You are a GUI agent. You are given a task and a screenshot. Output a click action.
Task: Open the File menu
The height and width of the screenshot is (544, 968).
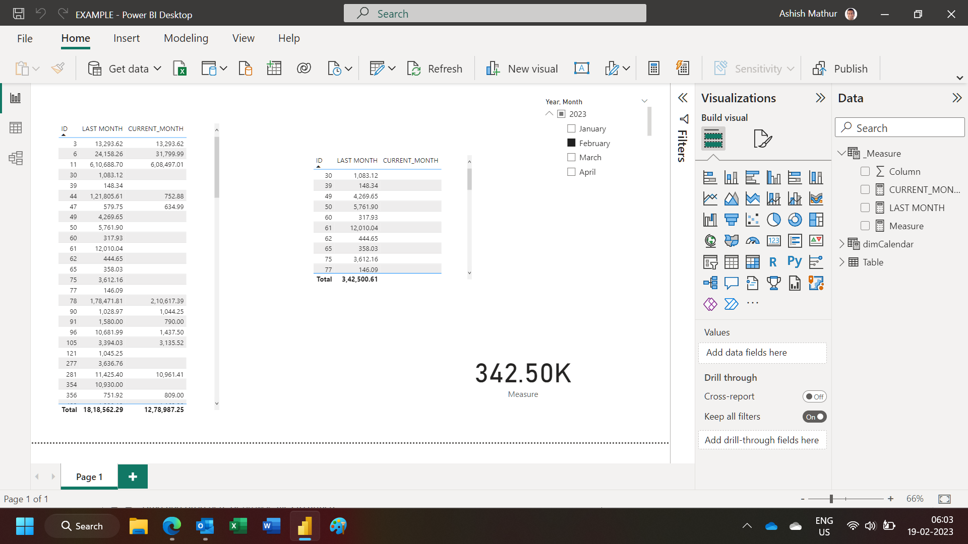tap(25, 38)
